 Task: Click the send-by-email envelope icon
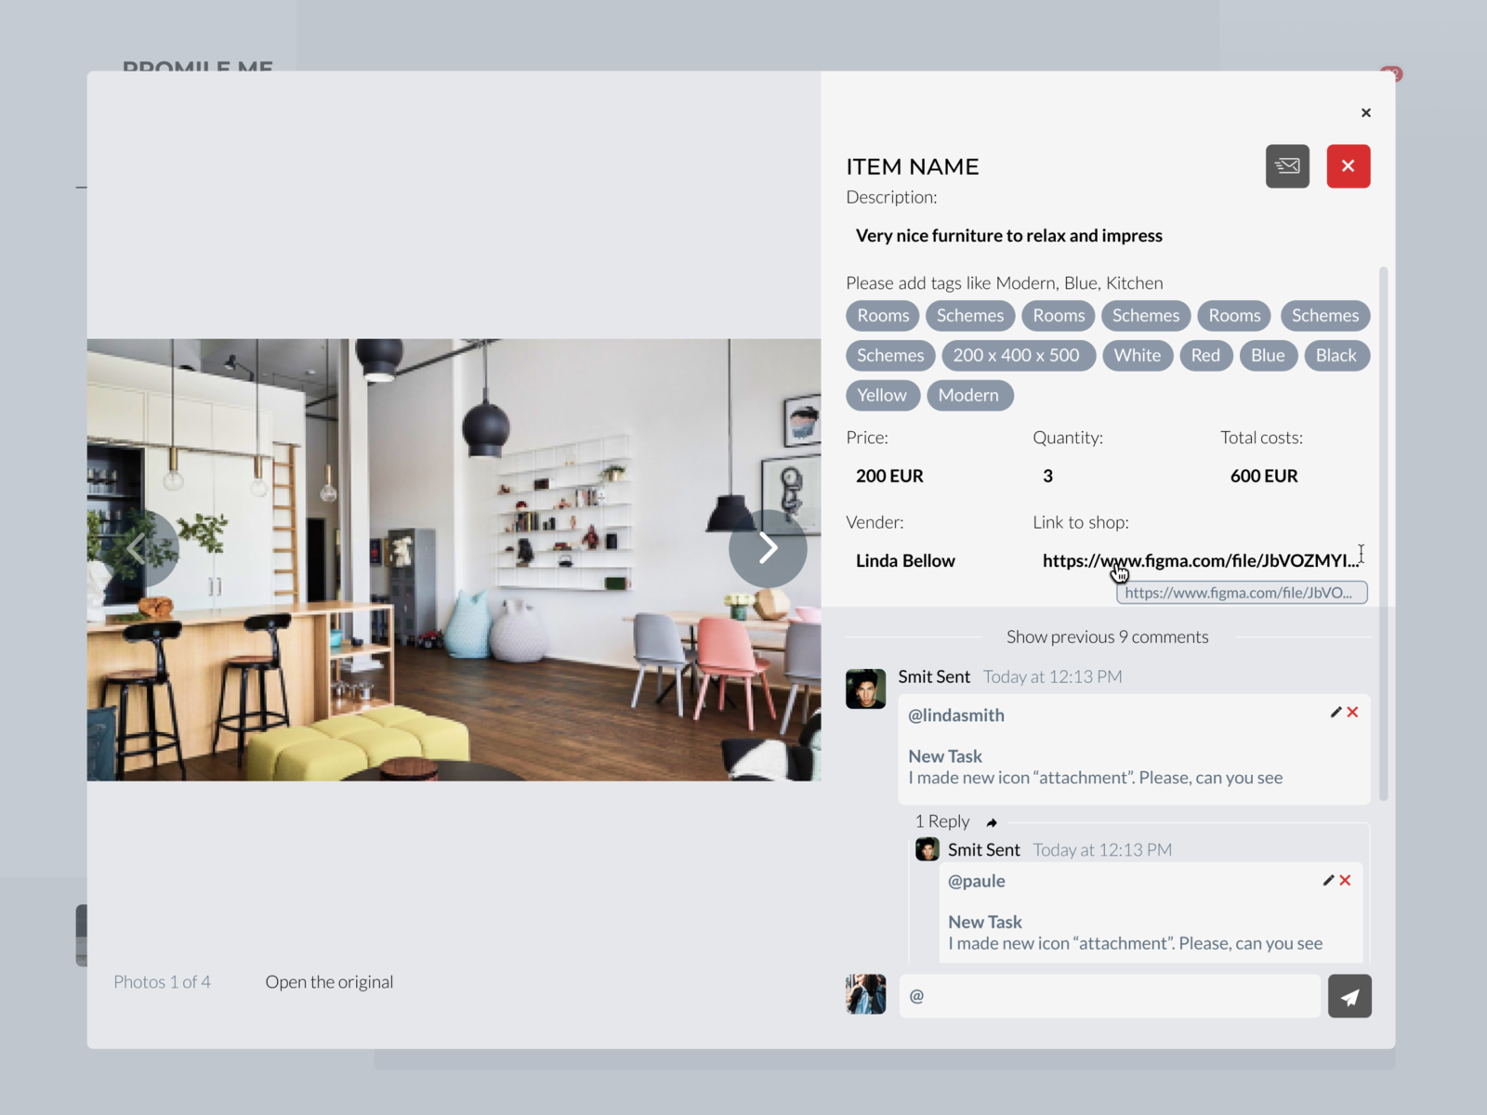tap(1287, 166)
